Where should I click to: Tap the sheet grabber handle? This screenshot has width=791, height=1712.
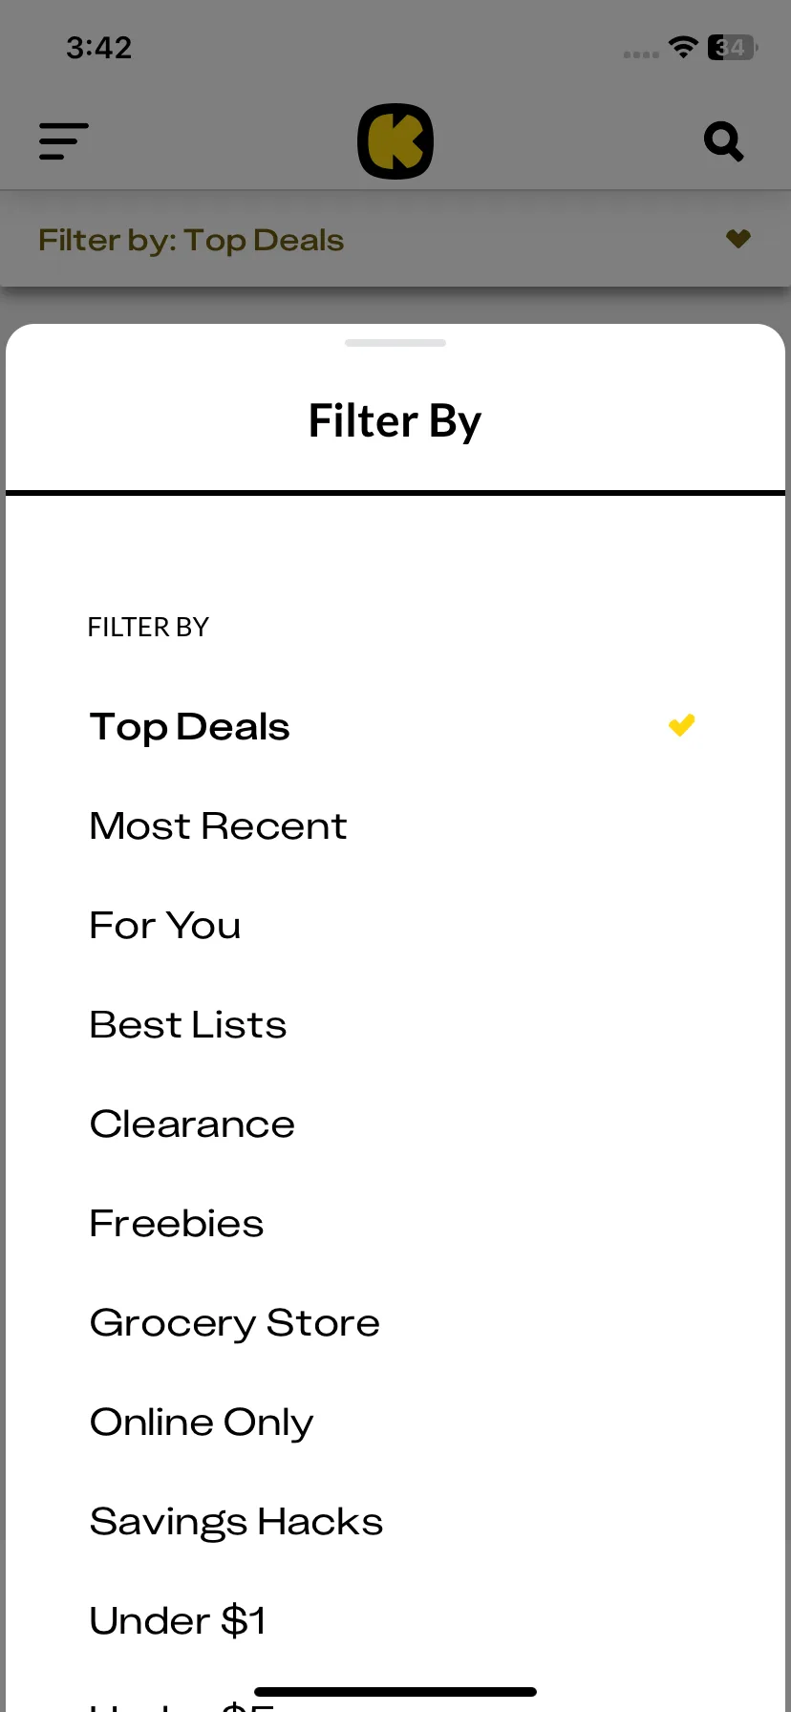click(x=395, y=343)
